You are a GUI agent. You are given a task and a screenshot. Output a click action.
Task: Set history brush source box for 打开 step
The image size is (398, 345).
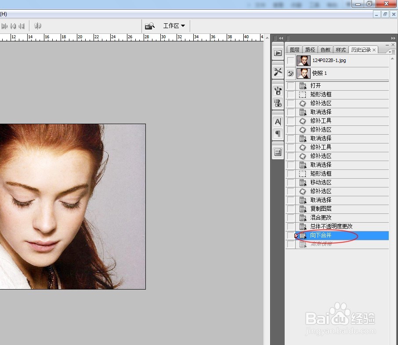tap(290, 86)
